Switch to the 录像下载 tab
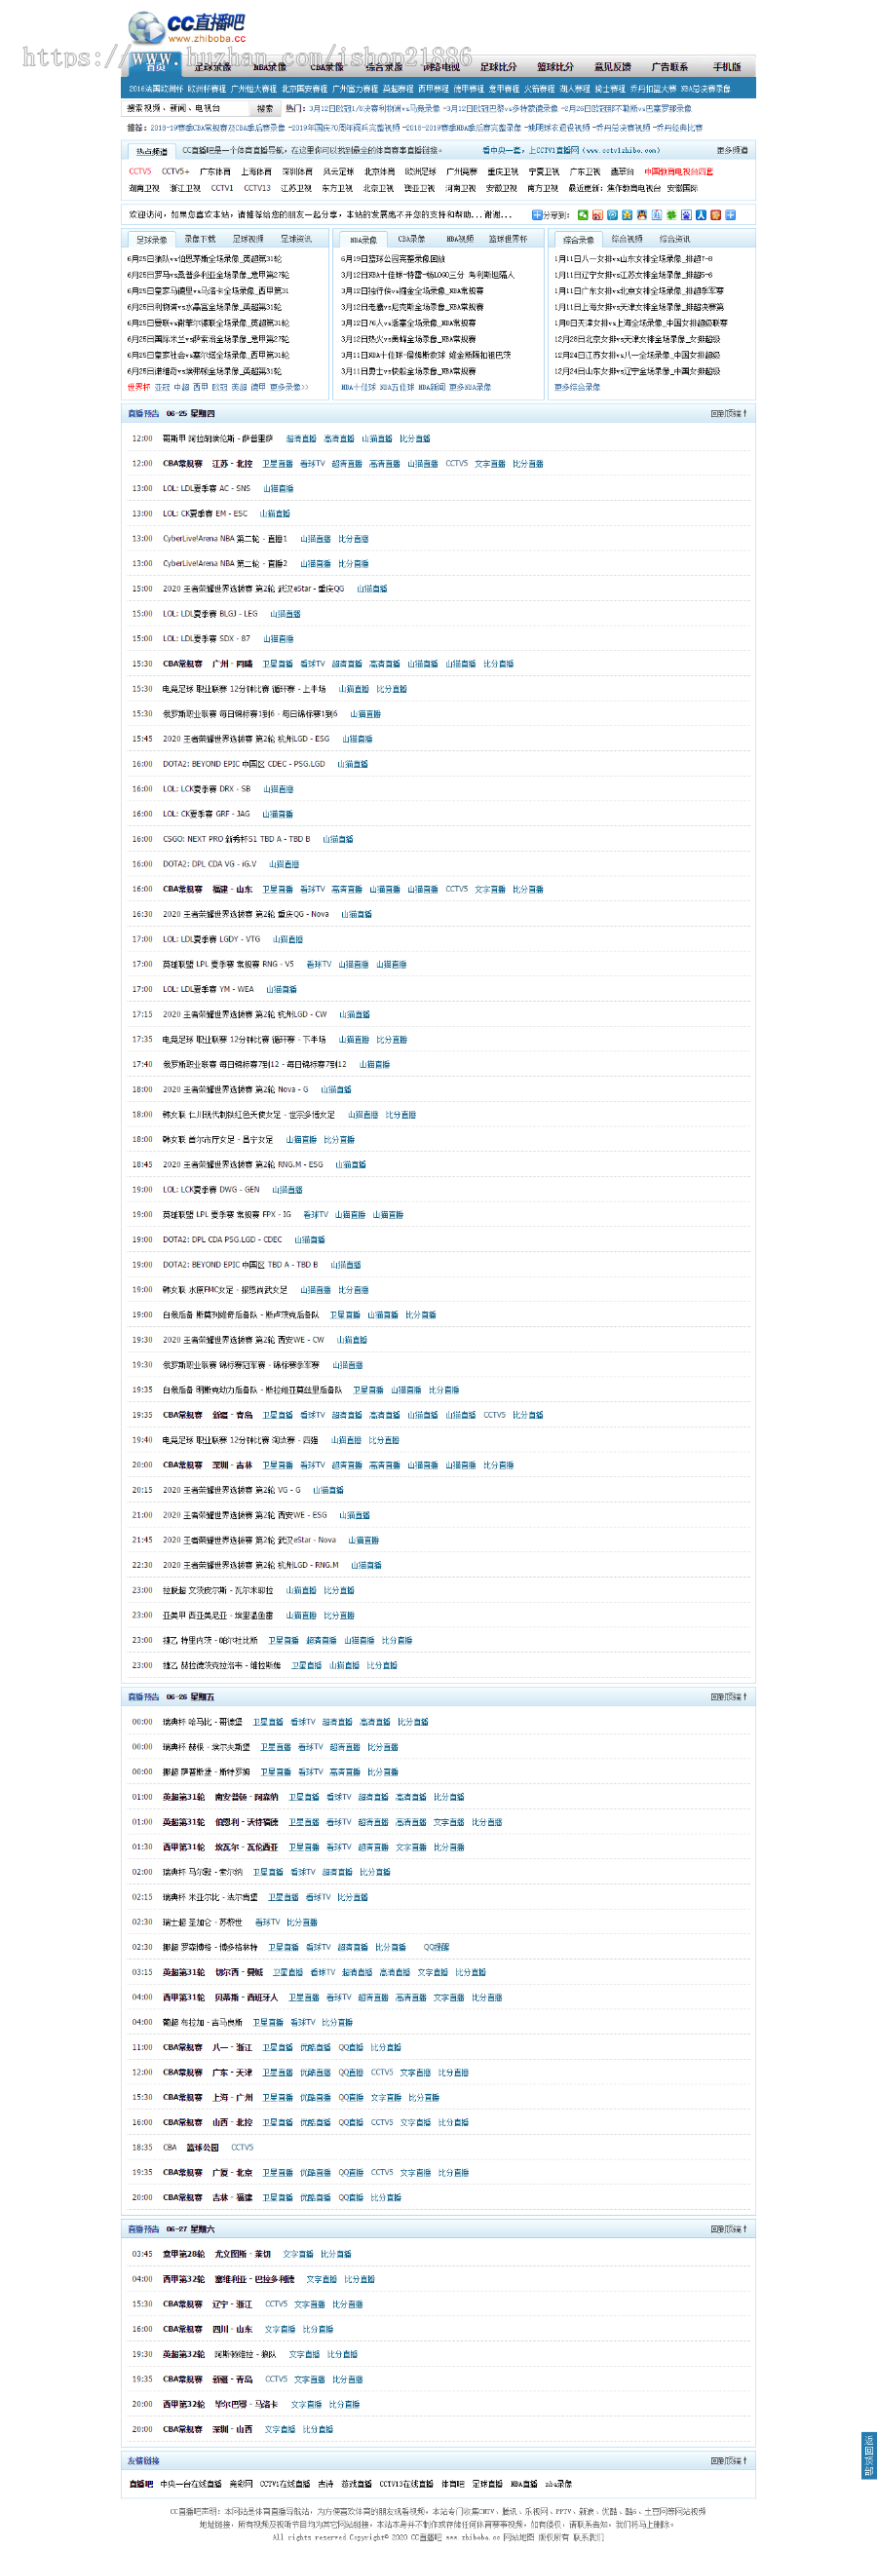 coord(200,239)
